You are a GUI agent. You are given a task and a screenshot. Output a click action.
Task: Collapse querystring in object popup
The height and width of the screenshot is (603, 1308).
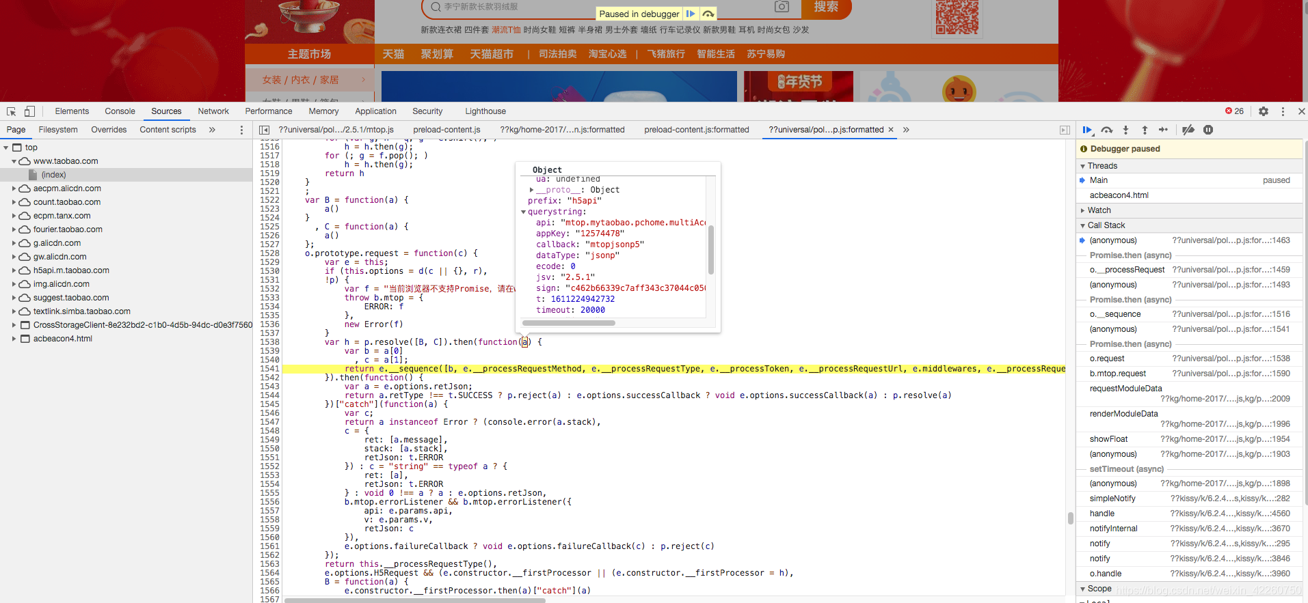pos(524,212)
